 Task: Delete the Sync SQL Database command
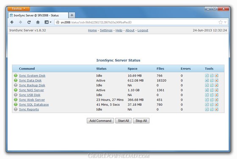pyautogui.click(x=216, y=104)
